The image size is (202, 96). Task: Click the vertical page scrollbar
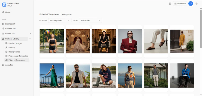pyautogui.click(x=201, y=29)
